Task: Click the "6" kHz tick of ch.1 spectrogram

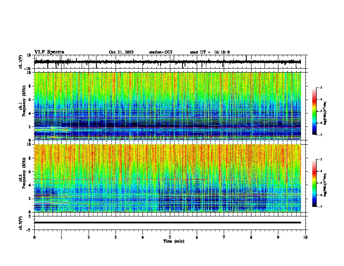Action: [x=30, y=100]
